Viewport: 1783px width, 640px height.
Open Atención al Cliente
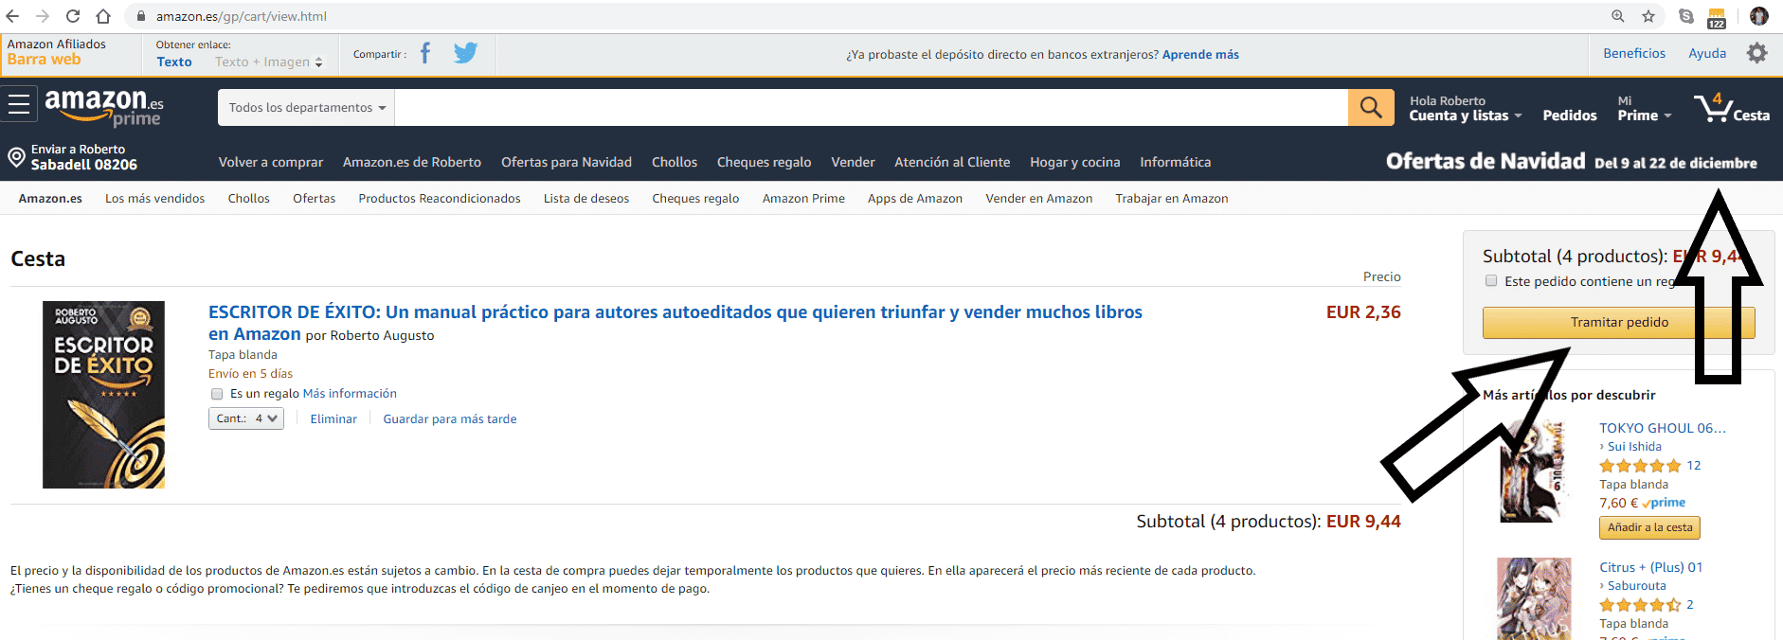[x=952, y=162]
